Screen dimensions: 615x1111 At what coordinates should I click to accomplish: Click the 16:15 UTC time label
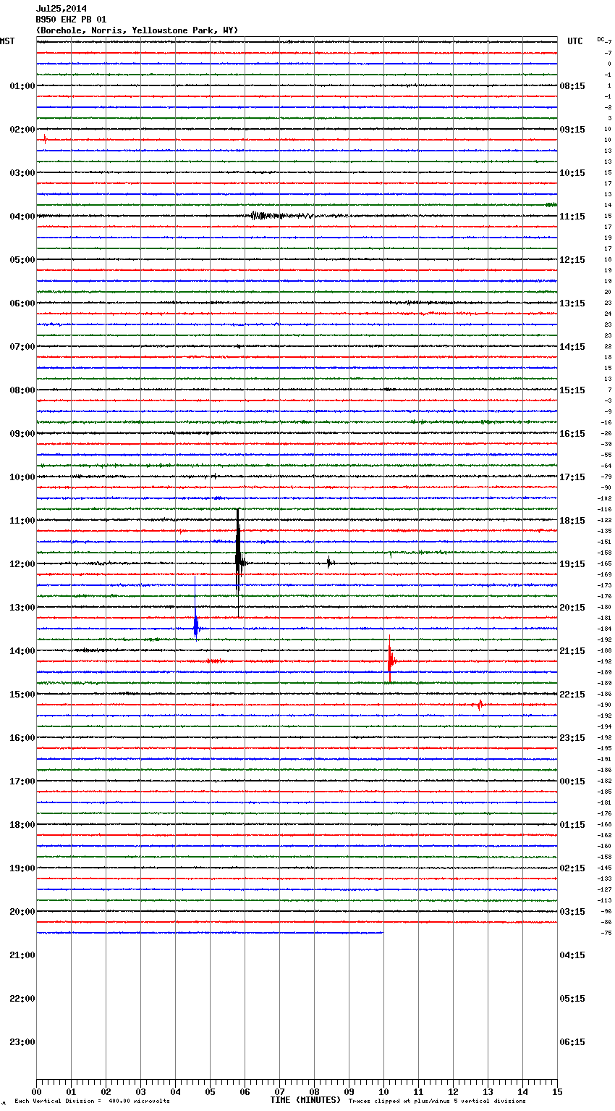click(x=572, y=433)
